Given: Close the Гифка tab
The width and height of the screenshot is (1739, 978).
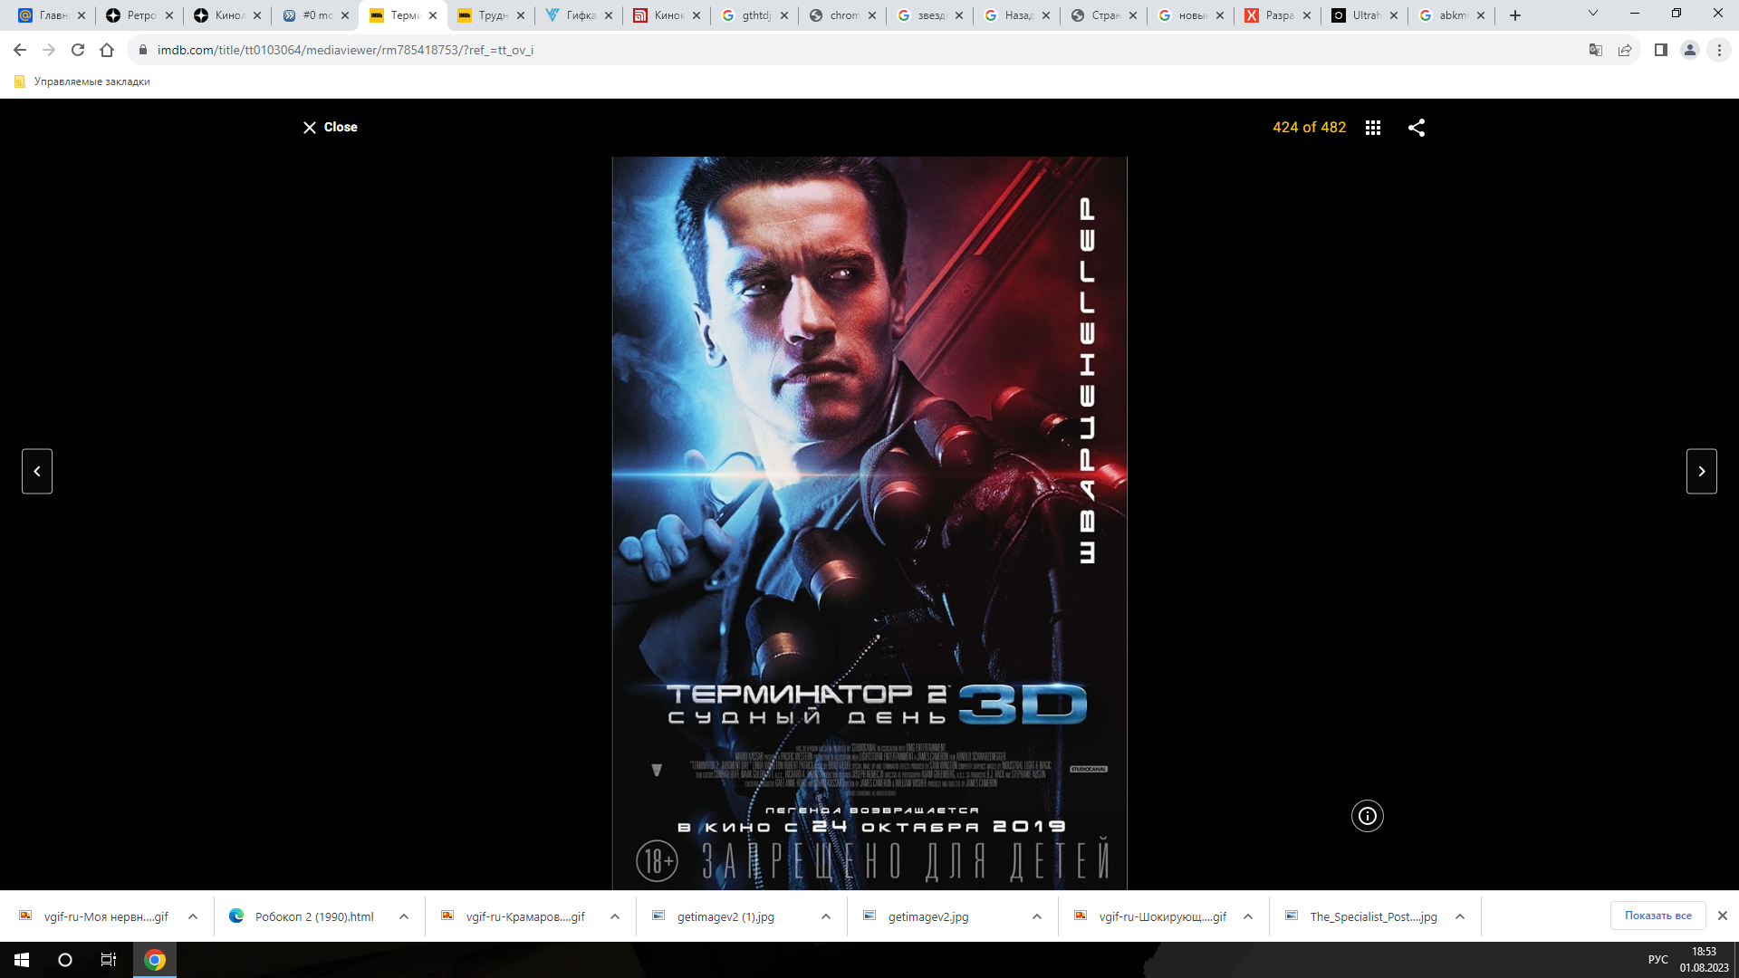Looking at the screenshot, I should point(609,15).
